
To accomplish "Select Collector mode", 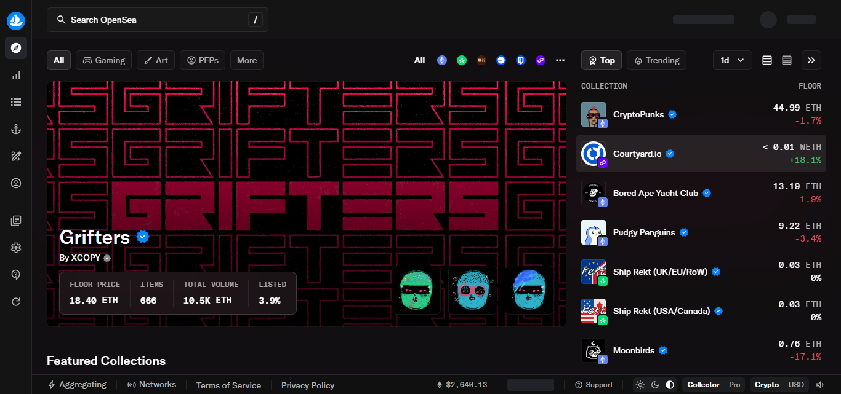I will tap(703, 385).
